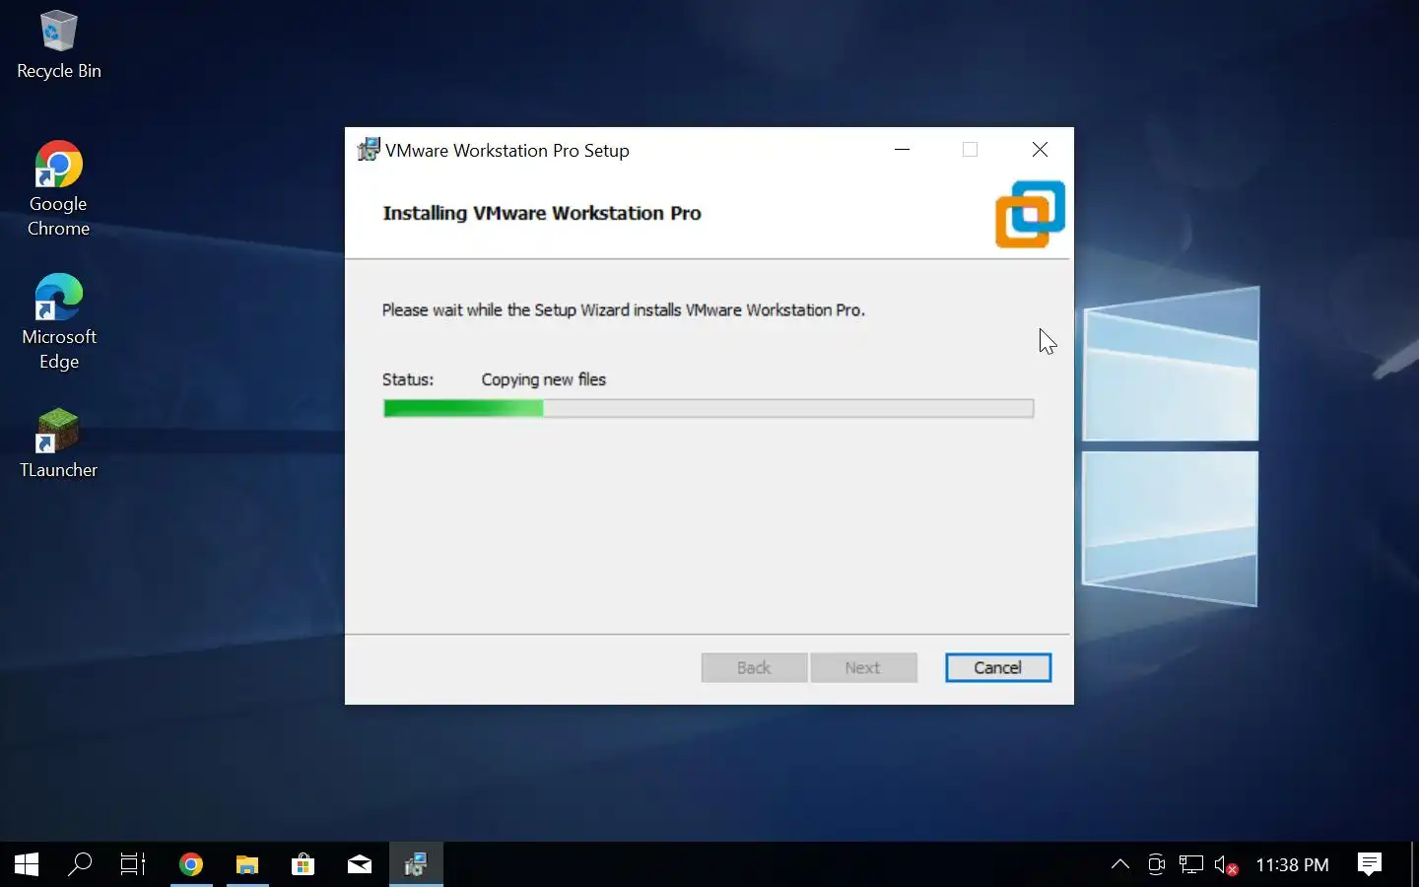The height and width of the screenshot is (887, 1419).
Task: Click the 'Copying new files' status text
Action: (543, 379)
